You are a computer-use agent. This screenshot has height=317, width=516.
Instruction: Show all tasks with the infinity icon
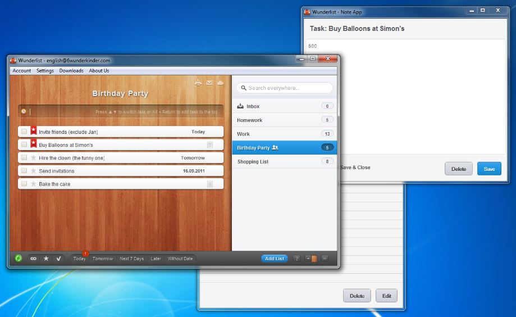(33, 259)
